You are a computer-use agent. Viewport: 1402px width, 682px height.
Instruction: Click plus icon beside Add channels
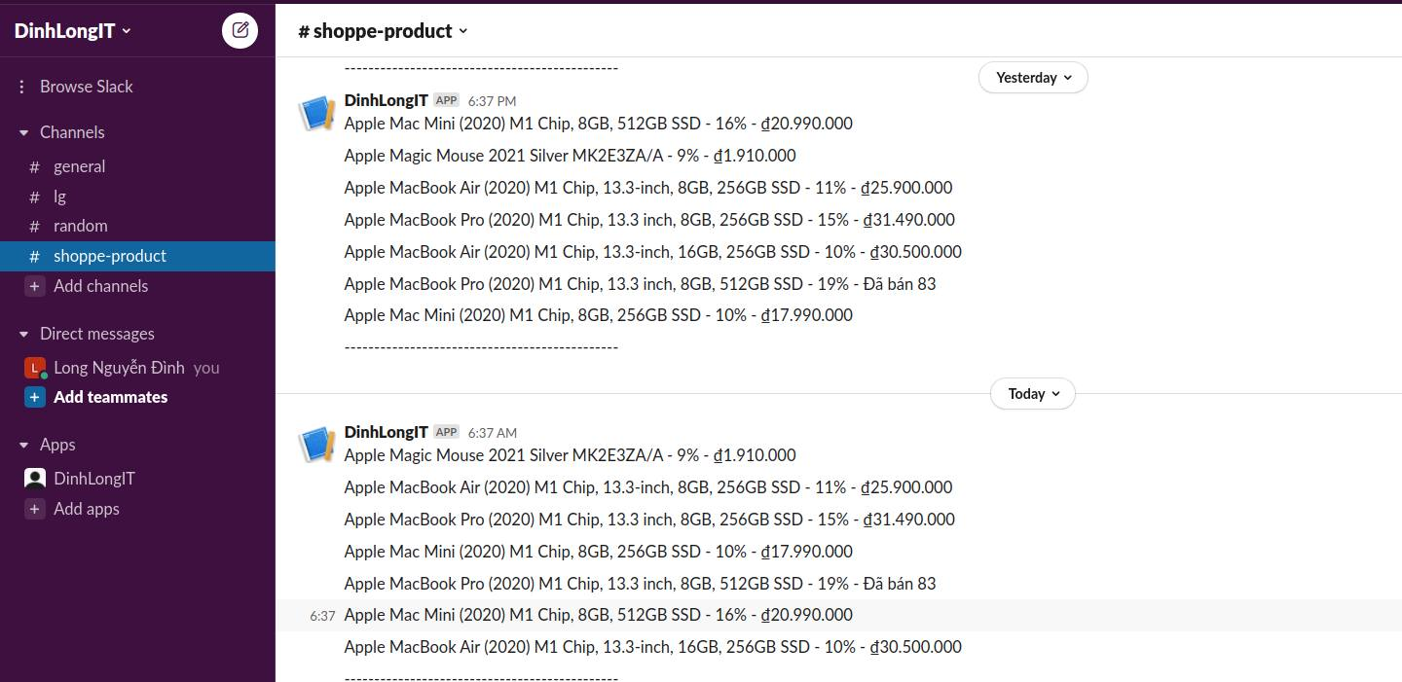tap(35, 286)
